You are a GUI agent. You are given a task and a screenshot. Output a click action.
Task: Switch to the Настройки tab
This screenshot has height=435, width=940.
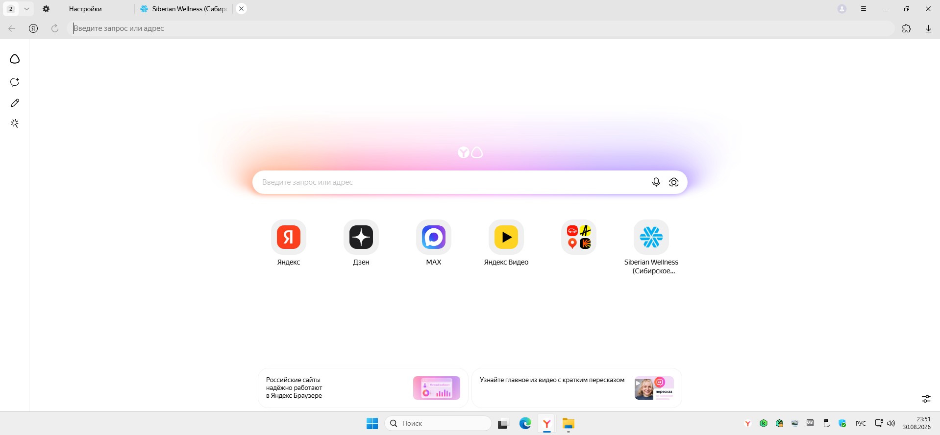tap(85, 9)
